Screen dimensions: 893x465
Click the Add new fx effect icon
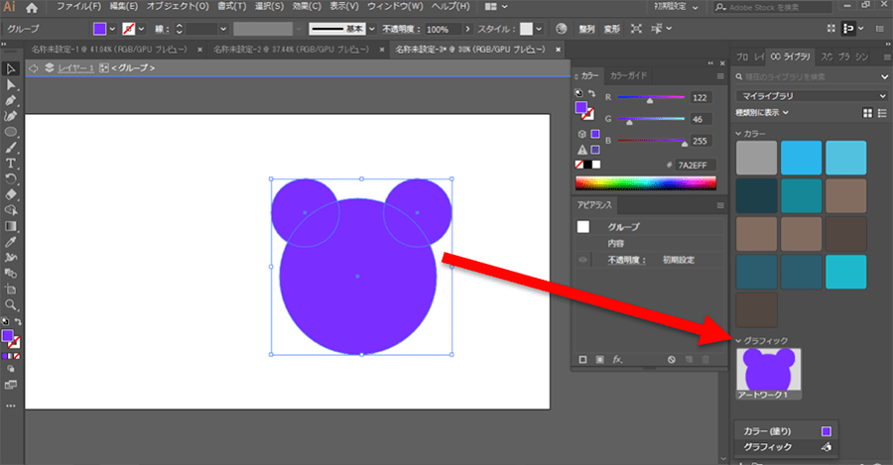click(x=616, y=359)
